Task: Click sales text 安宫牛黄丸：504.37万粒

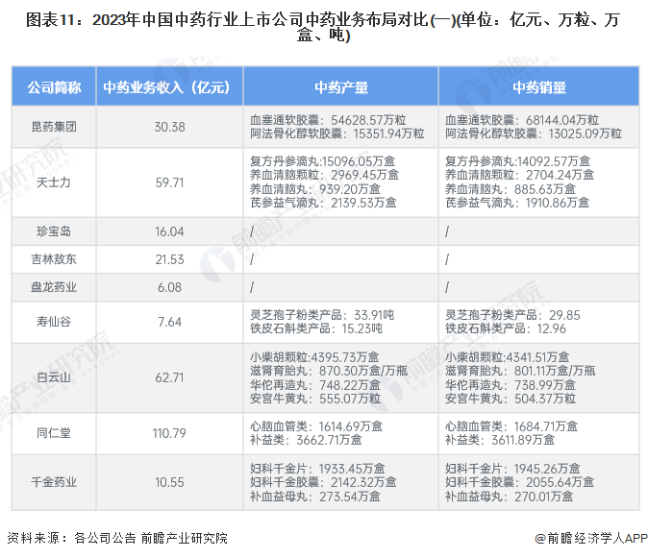Action: (x=511, y=399)
